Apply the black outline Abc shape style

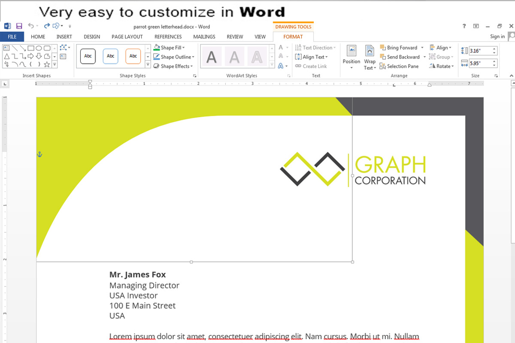click(88, 56)
